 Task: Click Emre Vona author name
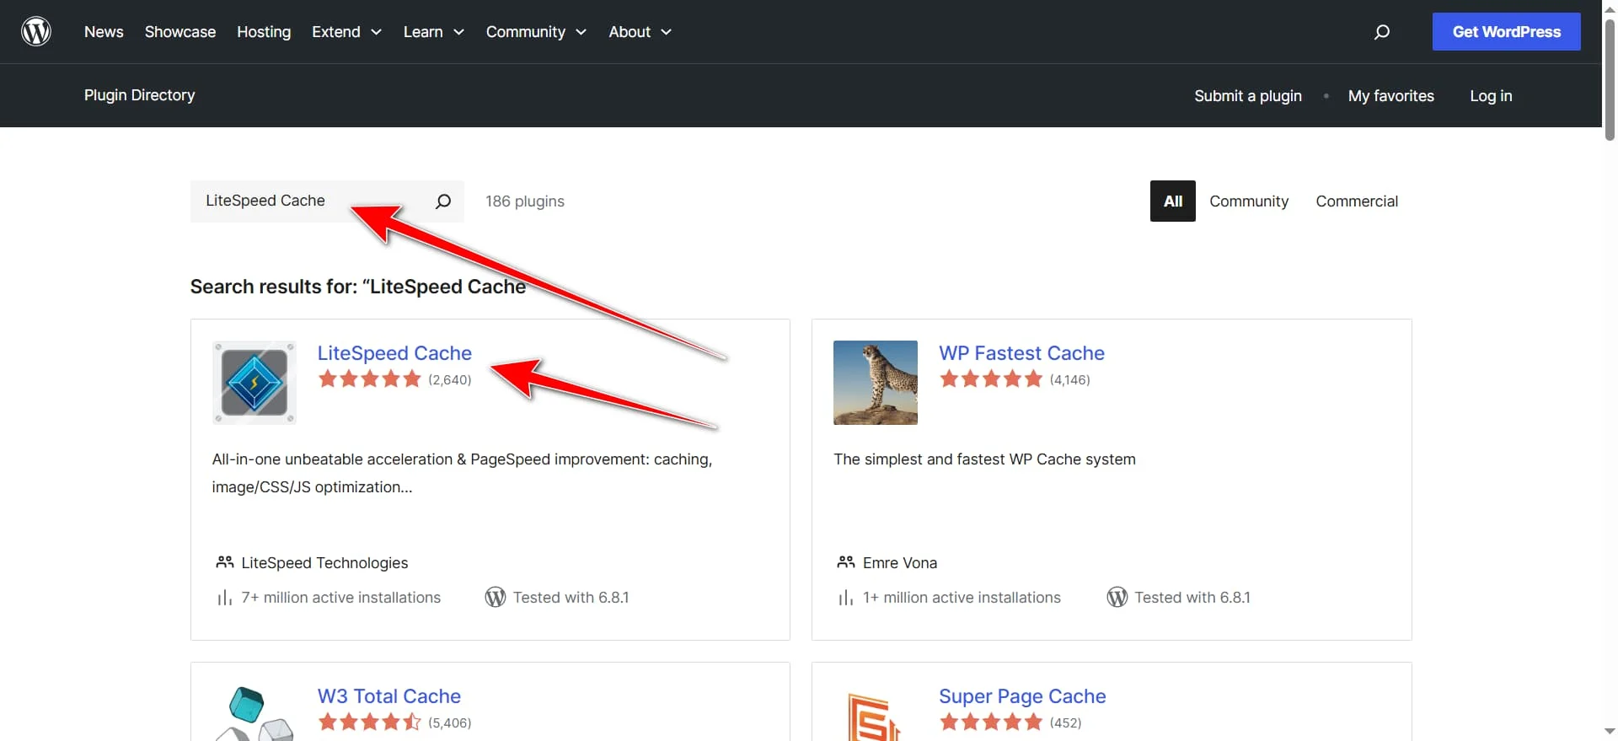(x=900, y=563)
